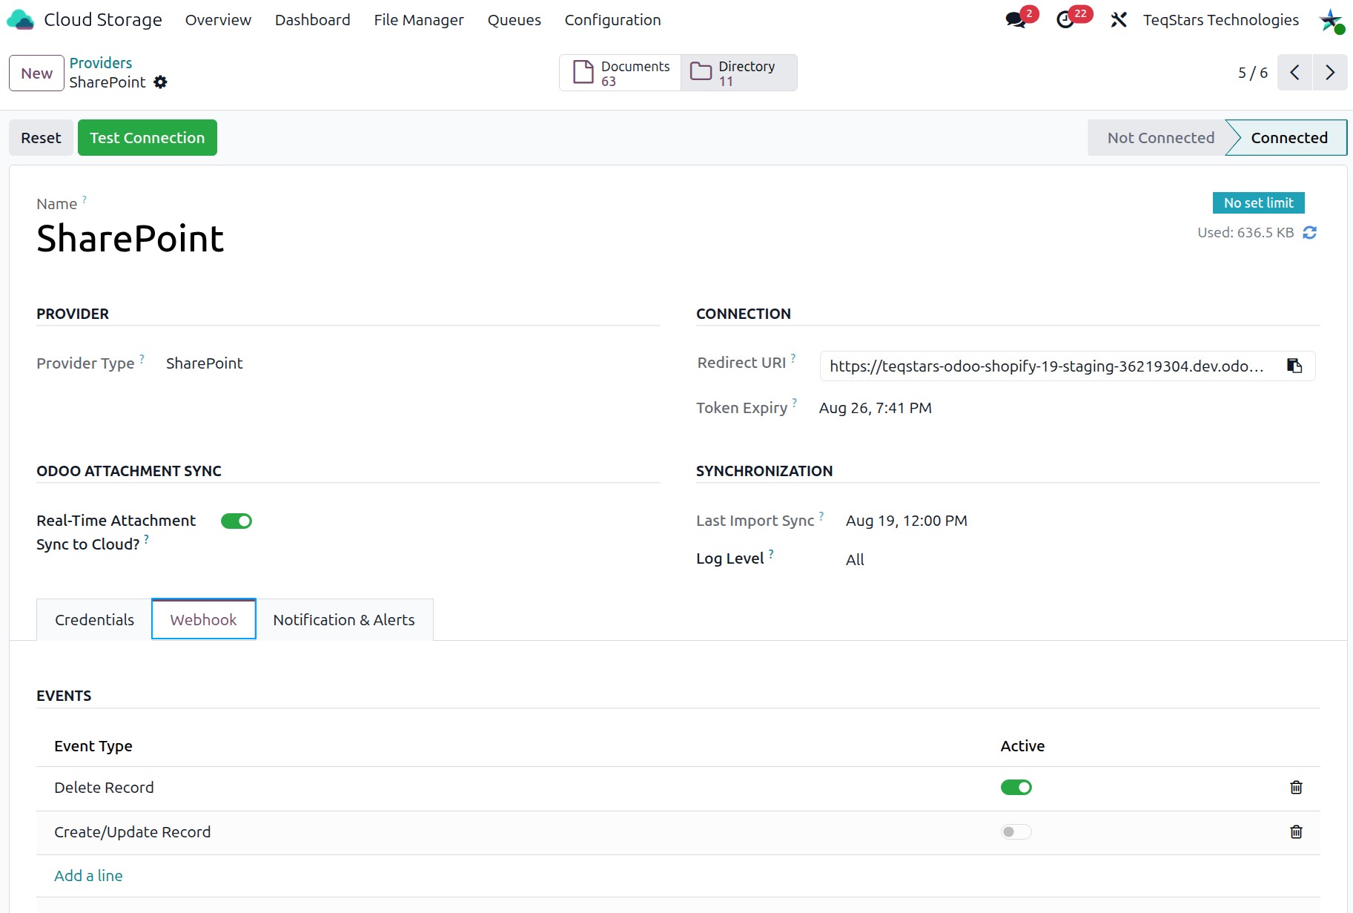Open the TeqStars Technologies company switcher
This screenshot has height=913, width=1353.
pyautogui.click(x=1221, y=20)
